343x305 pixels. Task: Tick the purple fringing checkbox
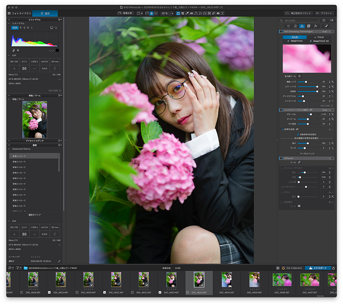298,154
